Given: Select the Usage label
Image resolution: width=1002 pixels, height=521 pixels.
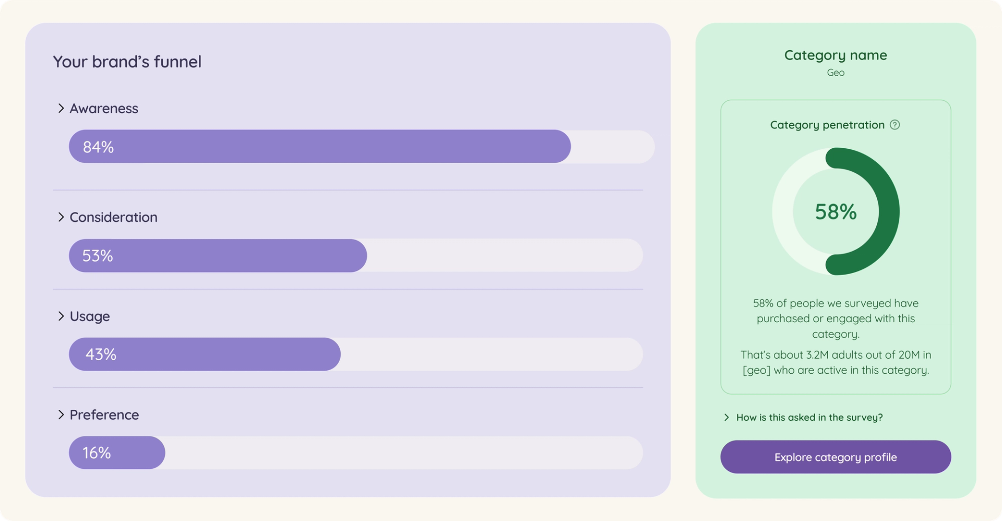Looking at the screenshot, I should (x=90, y=316).
